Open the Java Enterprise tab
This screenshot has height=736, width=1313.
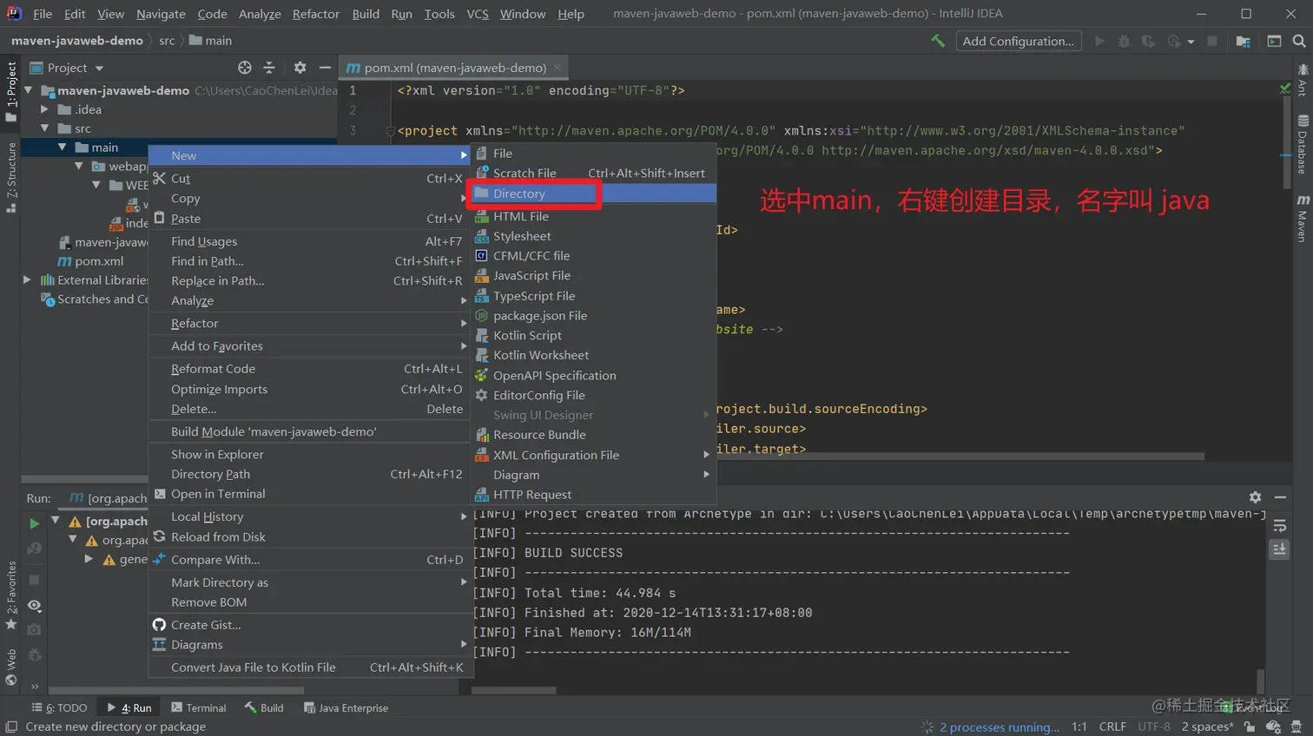[346, 708]
